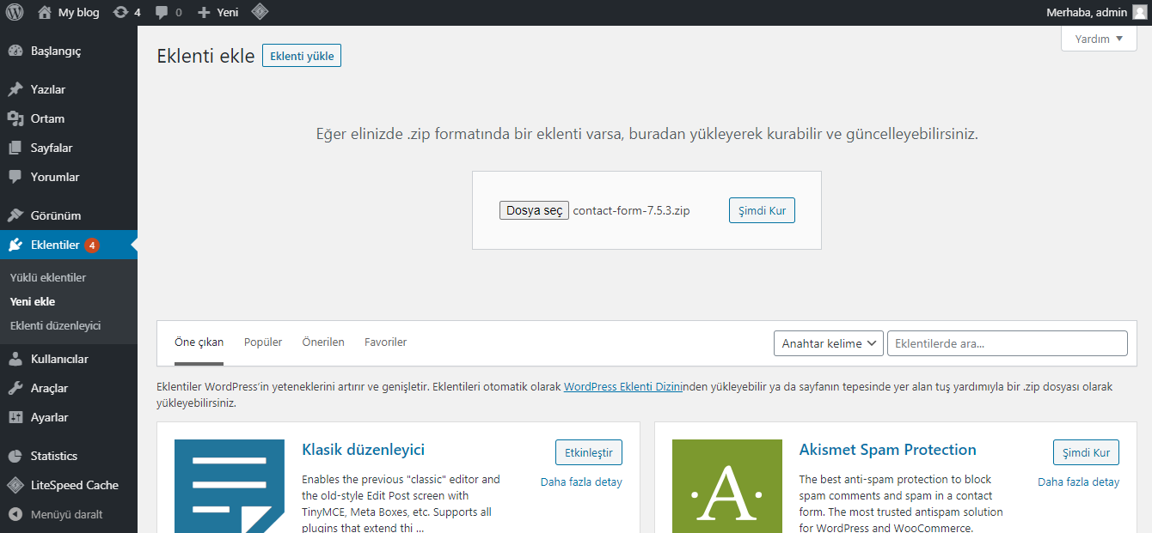Click the Dosya seç file button
The image size is (1152, 533).
[x=534, y=210]
